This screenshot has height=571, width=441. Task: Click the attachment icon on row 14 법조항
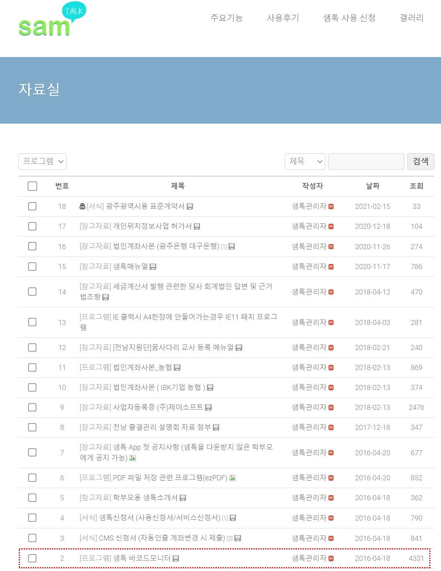tap(105, 297)
